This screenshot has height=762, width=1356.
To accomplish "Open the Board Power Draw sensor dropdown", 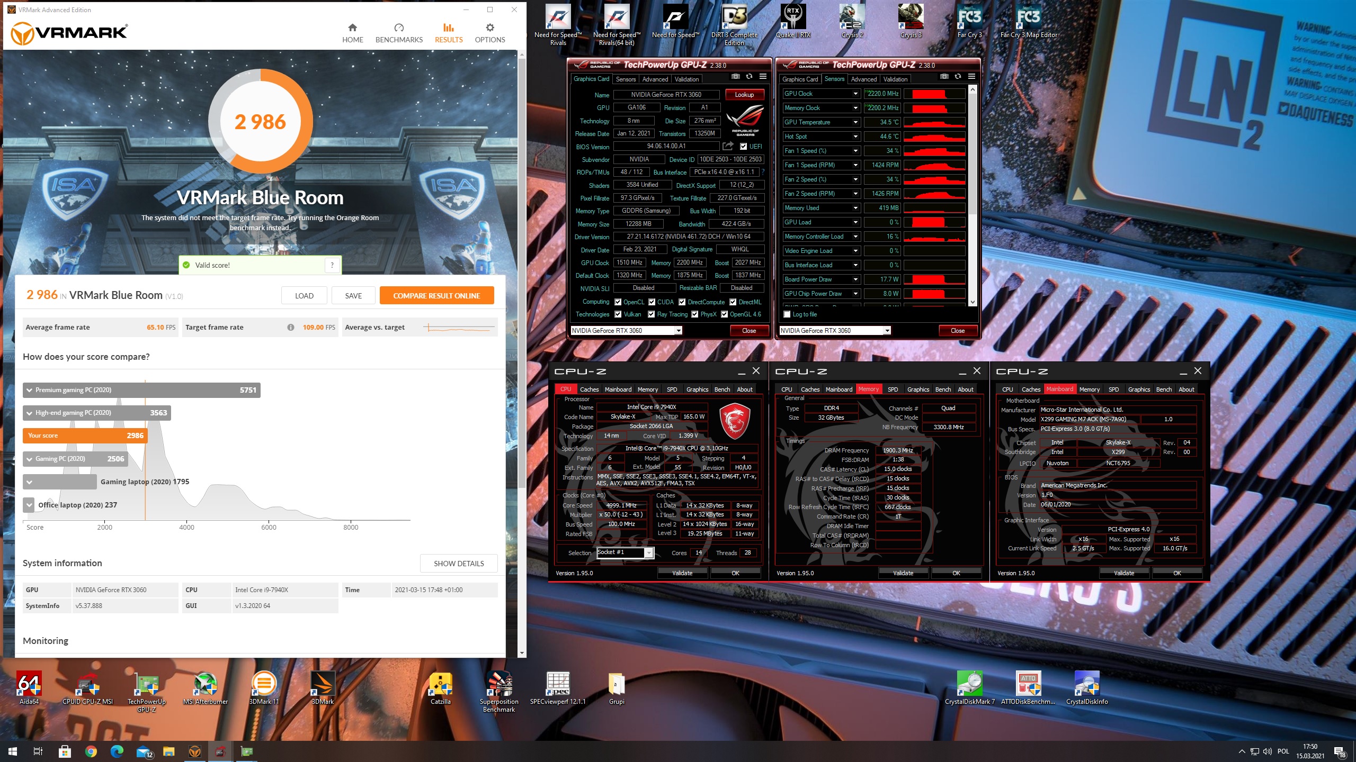I will [x=855, y=279].
